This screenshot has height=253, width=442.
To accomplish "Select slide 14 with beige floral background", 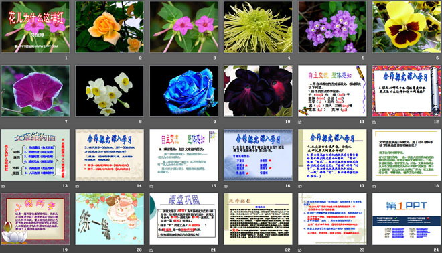I will (x=109, y=155).
